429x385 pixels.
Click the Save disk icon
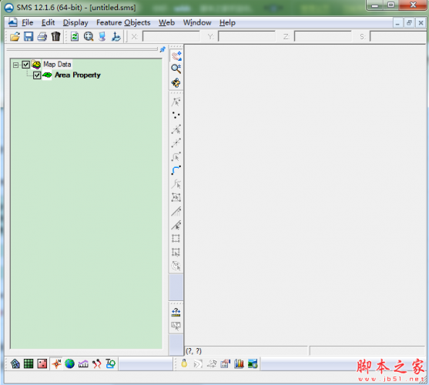28,36
